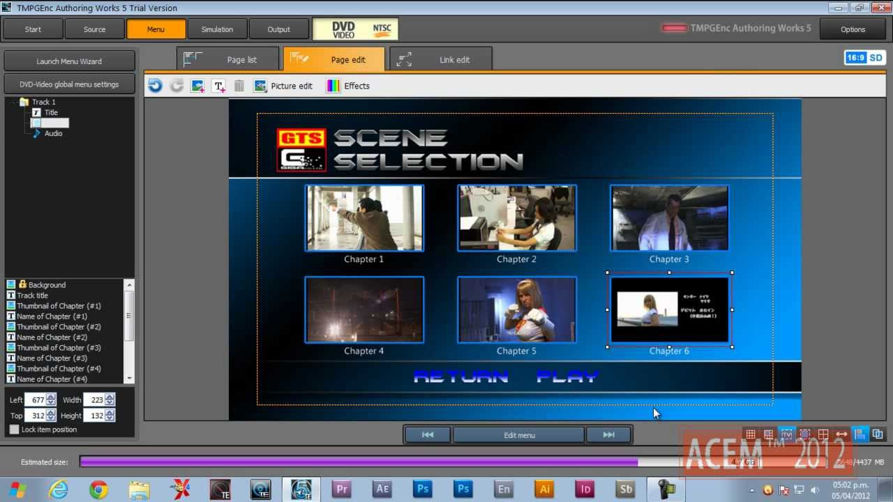The width and height of the screenshot is (893, 502).
Task: Open Google Chrome from the taskbar
Action: tap(98, 489)
